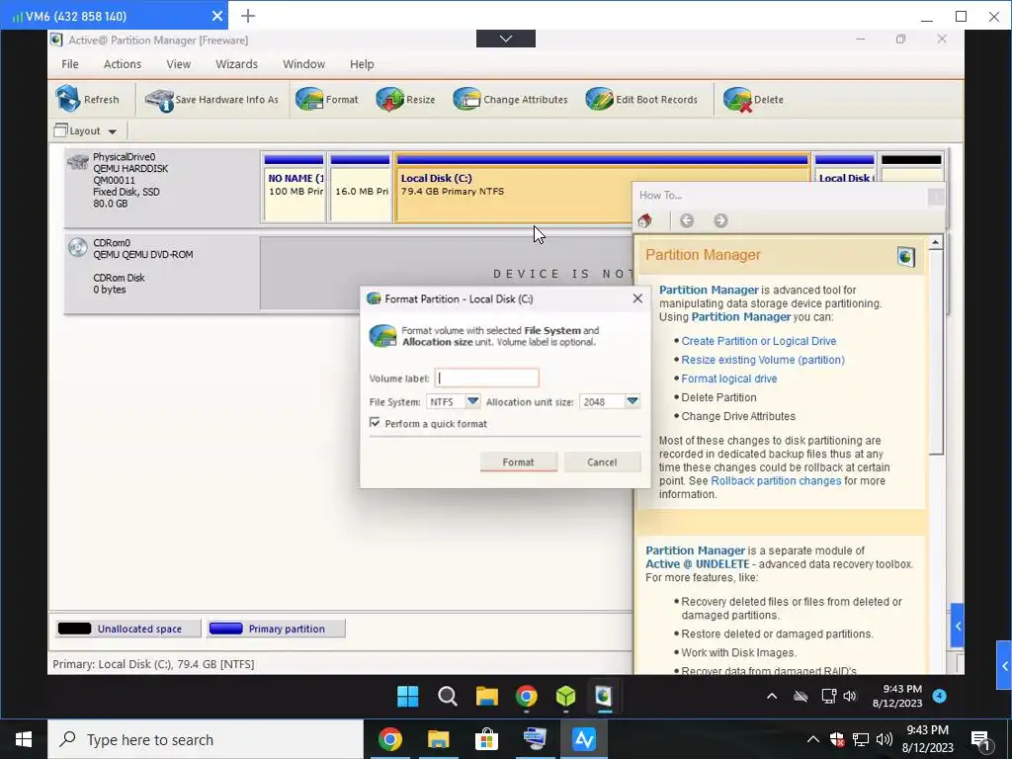
Task: Click the help panel scroll up arrow
Action: pyautogui.click(x=936, y=243)
